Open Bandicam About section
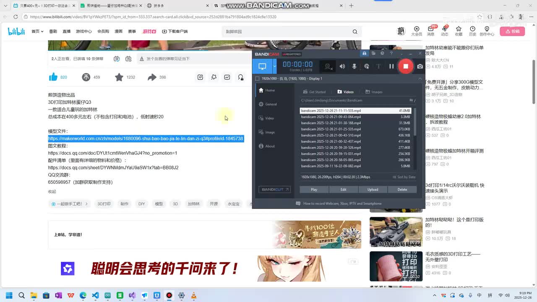 tap(266, 146)
